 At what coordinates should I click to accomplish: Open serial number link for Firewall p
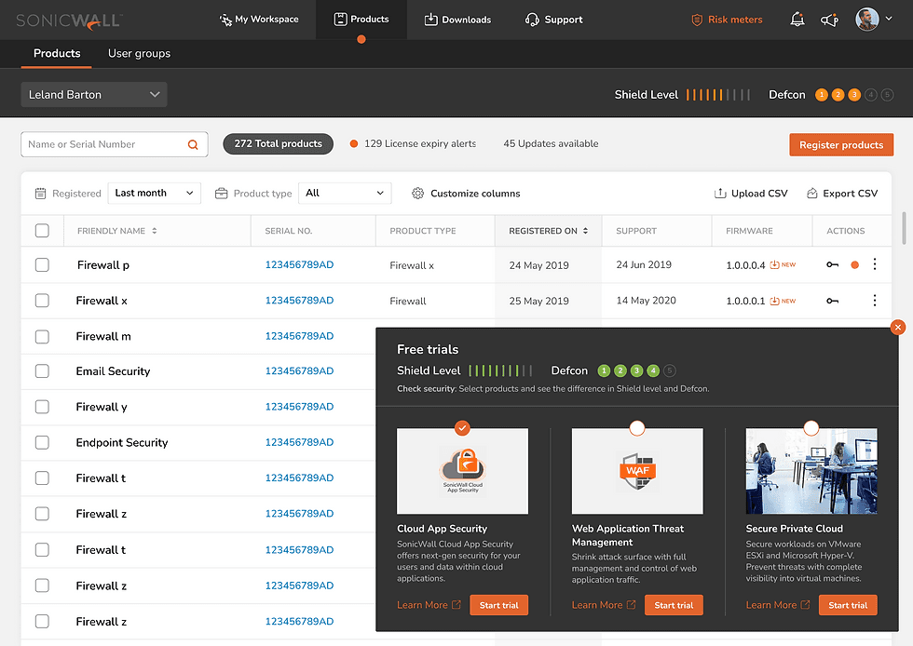coord(299,264)
